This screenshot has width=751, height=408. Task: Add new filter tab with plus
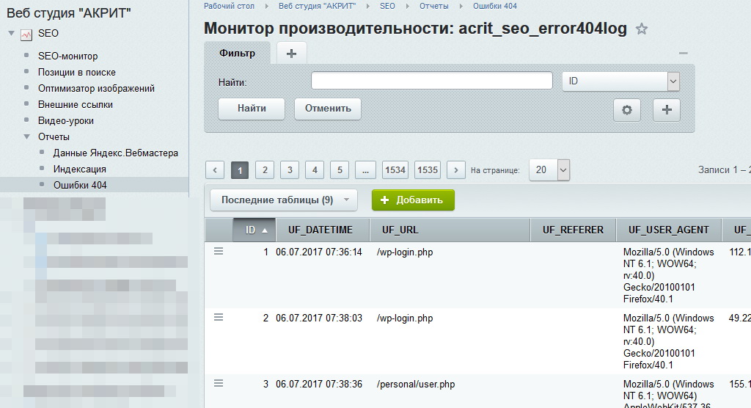click(291, 53)
